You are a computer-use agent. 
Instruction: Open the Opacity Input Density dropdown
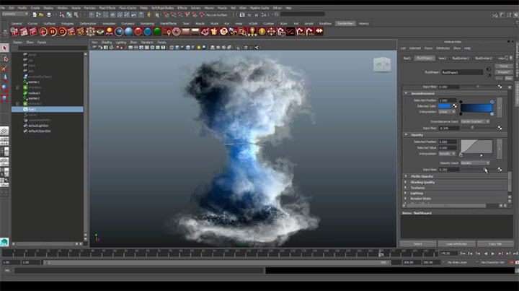tap(475, 163)
